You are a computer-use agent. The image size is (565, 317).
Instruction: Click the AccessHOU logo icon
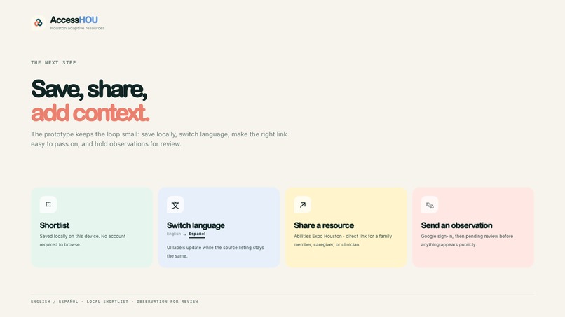[38, 22]
